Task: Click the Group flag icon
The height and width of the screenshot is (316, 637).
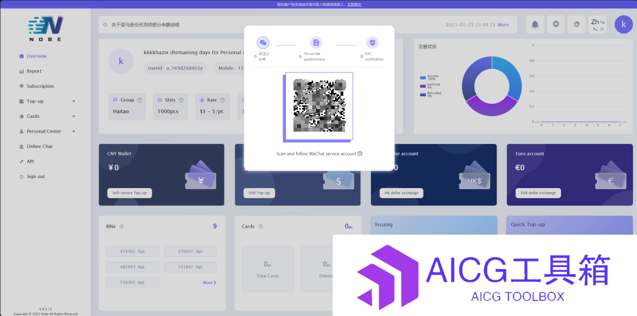Action: (116, 100)
